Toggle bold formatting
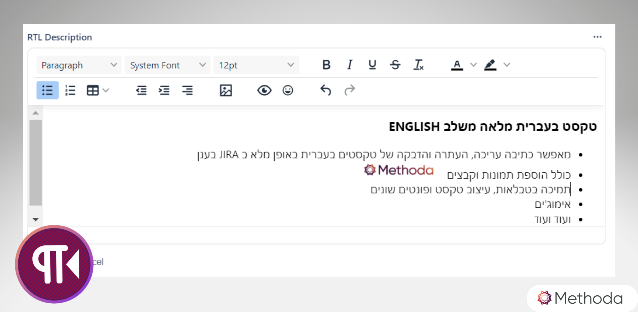The height and width of the screenshot is (312, 638). coord(326,64)
